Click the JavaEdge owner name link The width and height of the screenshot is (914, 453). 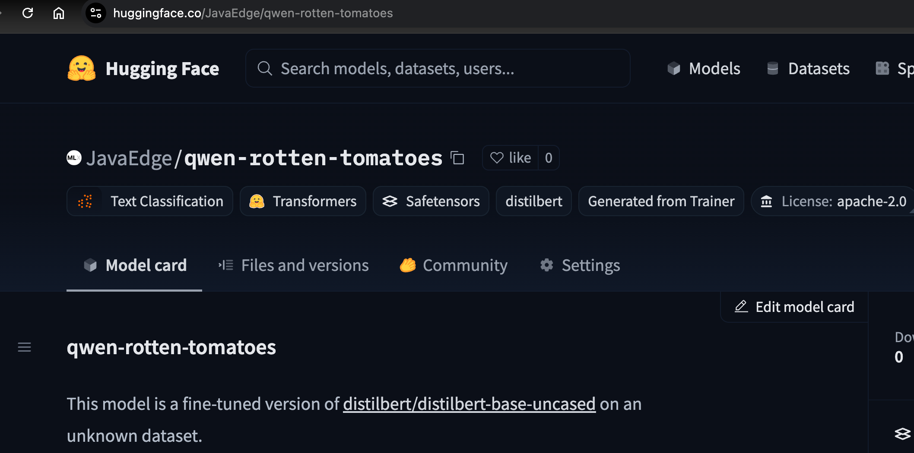[x=129, y=158]
